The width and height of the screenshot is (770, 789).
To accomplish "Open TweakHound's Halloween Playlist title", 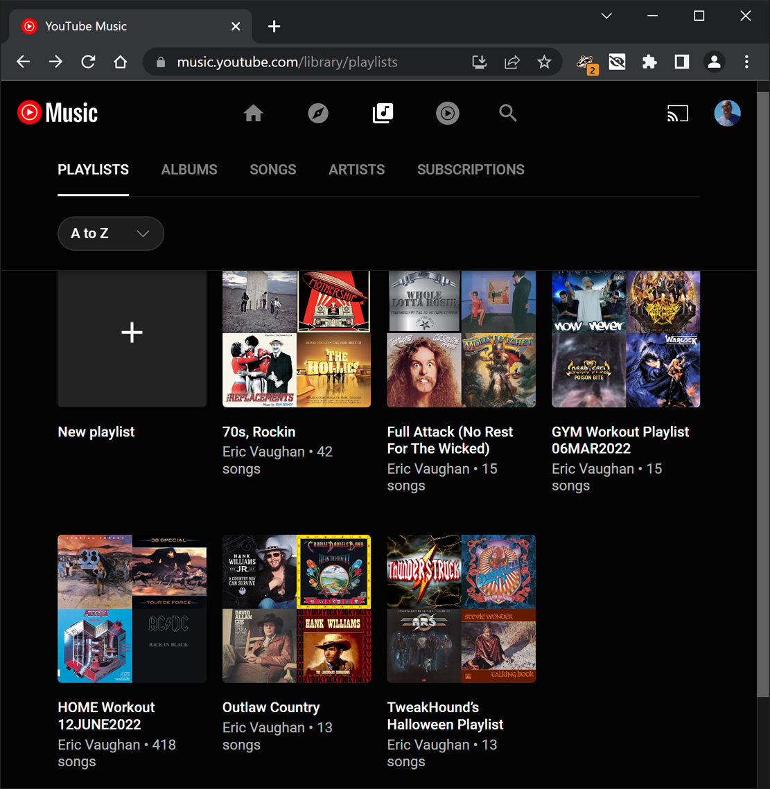I will pos(445,716).
